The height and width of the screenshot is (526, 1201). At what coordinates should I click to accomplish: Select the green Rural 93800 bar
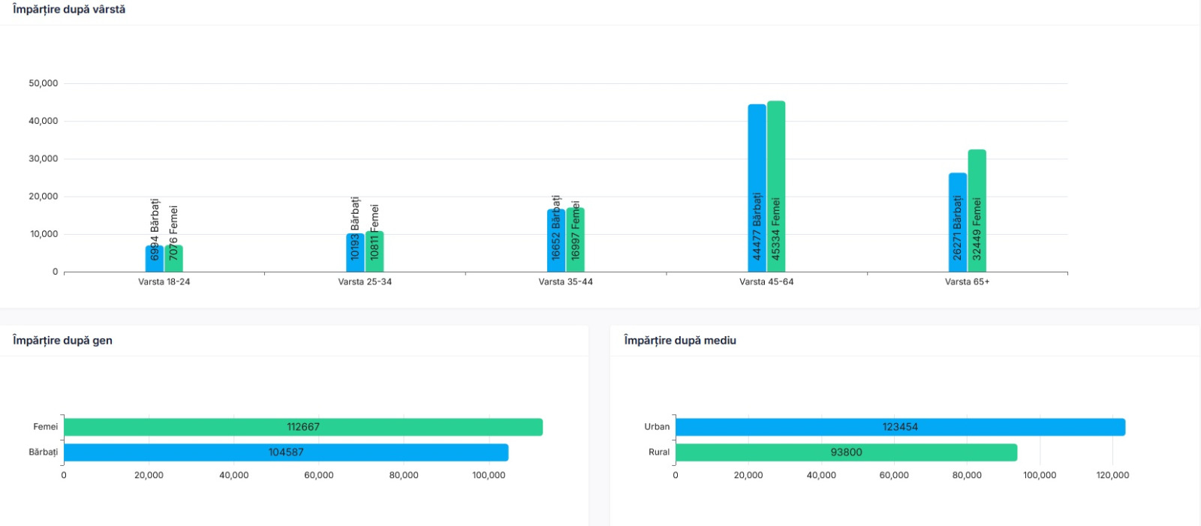(846, 452)
